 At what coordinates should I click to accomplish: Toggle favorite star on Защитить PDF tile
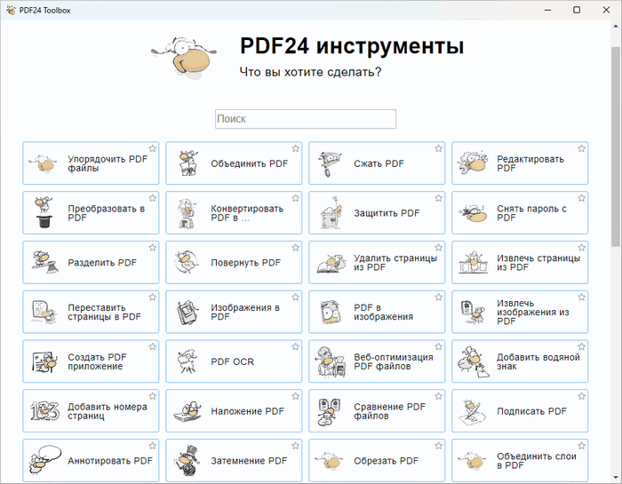[438, 198]
